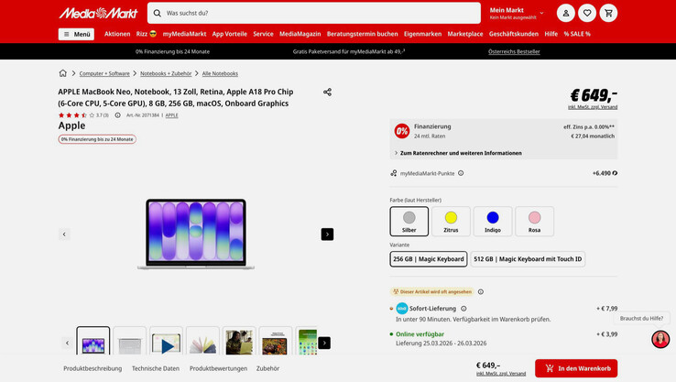Image resolution: width=676 pixels, height=382 pixels.
Task: Open the Service menu item
Action: (264, 34)
